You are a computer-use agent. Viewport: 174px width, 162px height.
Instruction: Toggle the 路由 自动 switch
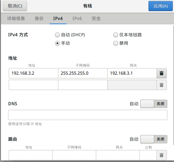click(154, 139)
